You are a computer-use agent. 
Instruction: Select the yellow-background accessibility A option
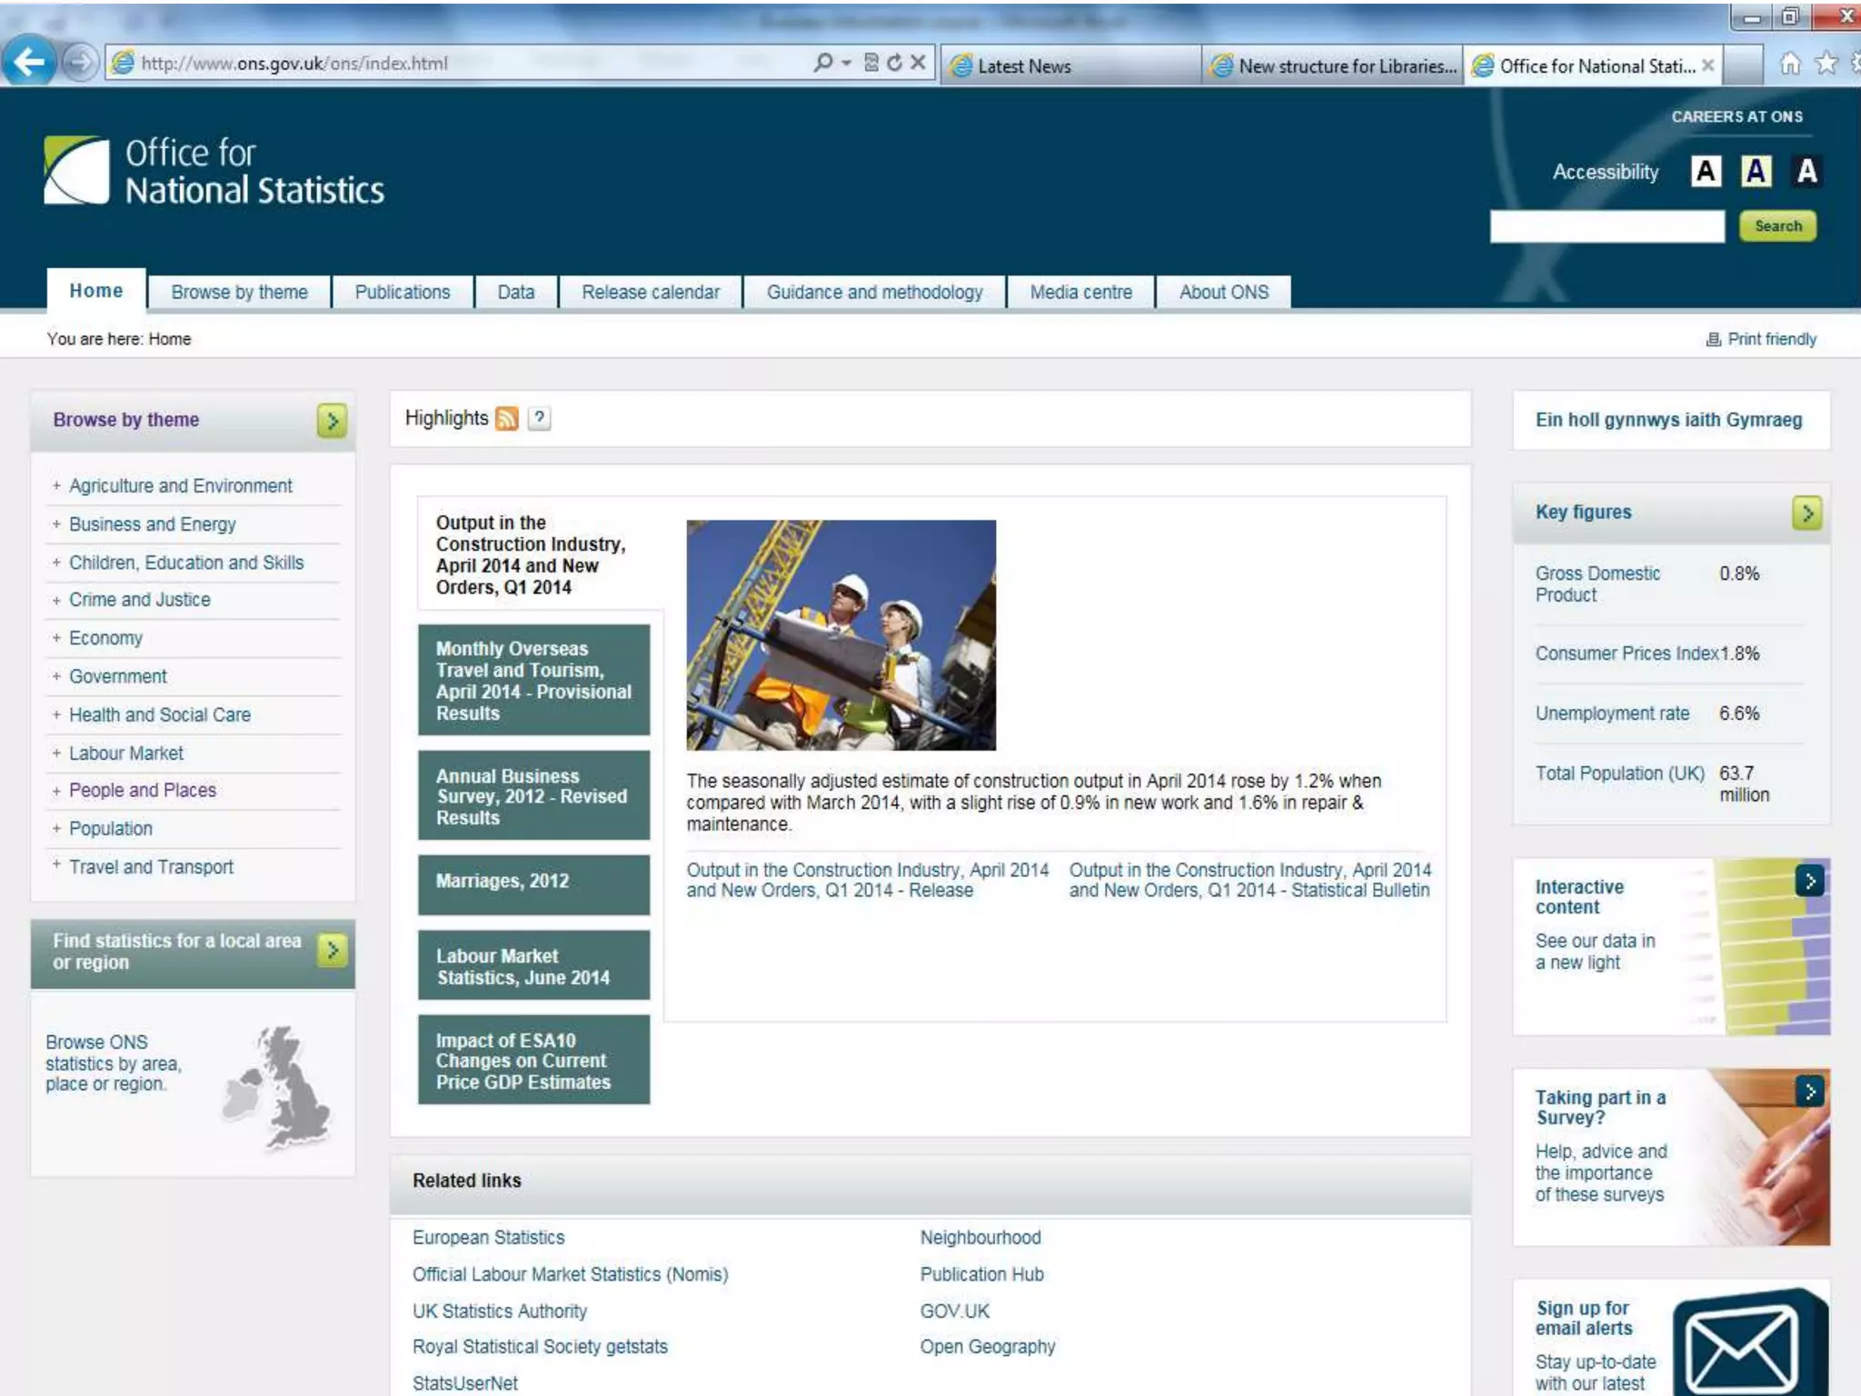(1756, 171)
